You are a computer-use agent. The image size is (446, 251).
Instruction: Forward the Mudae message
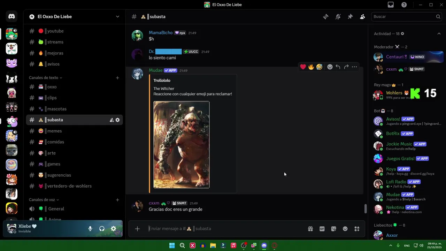(346, 67)
